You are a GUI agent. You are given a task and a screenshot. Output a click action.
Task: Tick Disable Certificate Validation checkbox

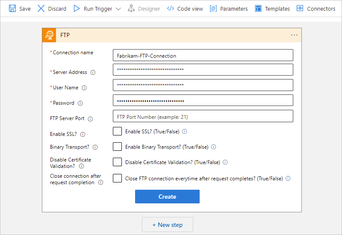point(117,162)
